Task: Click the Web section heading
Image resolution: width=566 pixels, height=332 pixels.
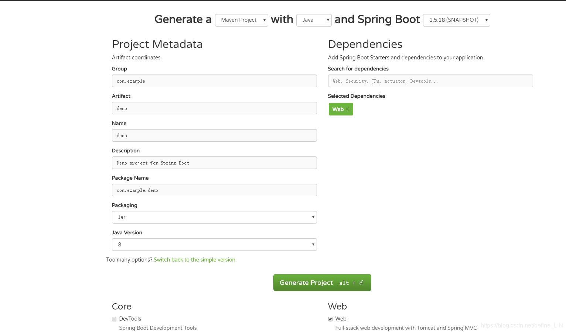Action: click(x=337, y=307)
